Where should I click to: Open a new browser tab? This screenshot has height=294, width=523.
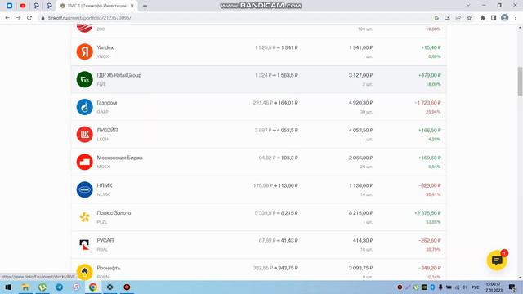click(x=145, y=6)
